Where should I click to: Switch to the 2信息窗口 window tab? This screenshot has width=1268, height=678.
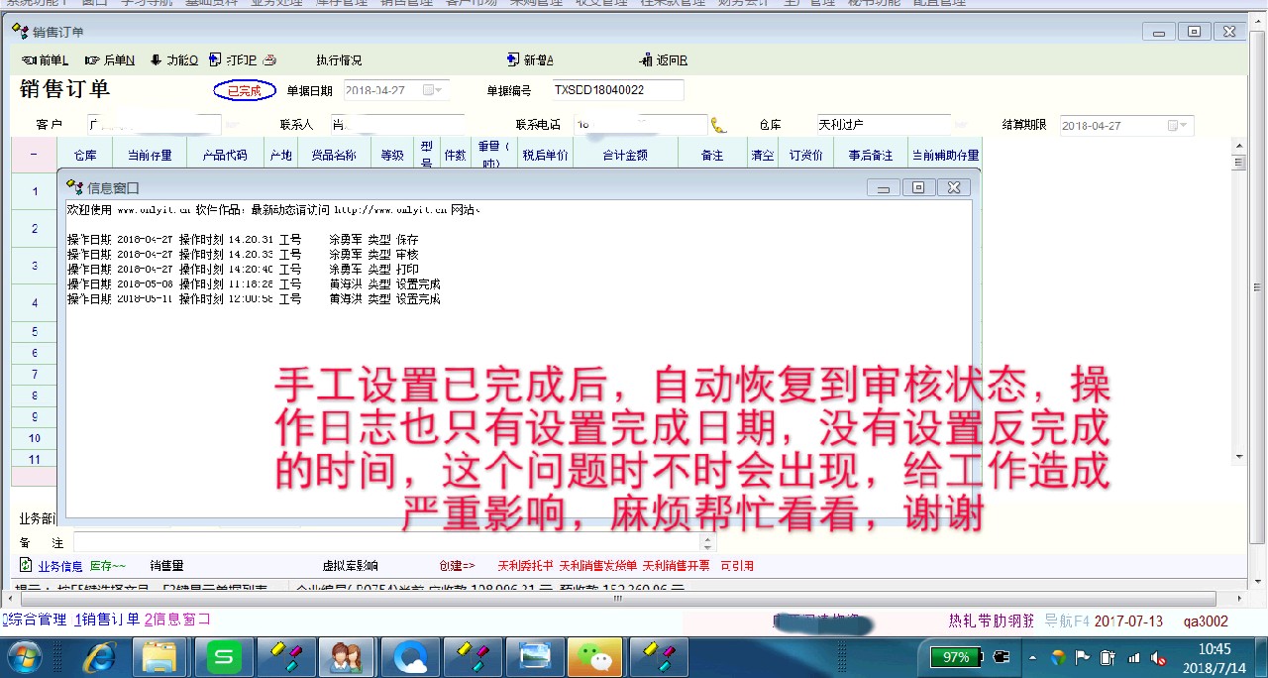[177, 621]
